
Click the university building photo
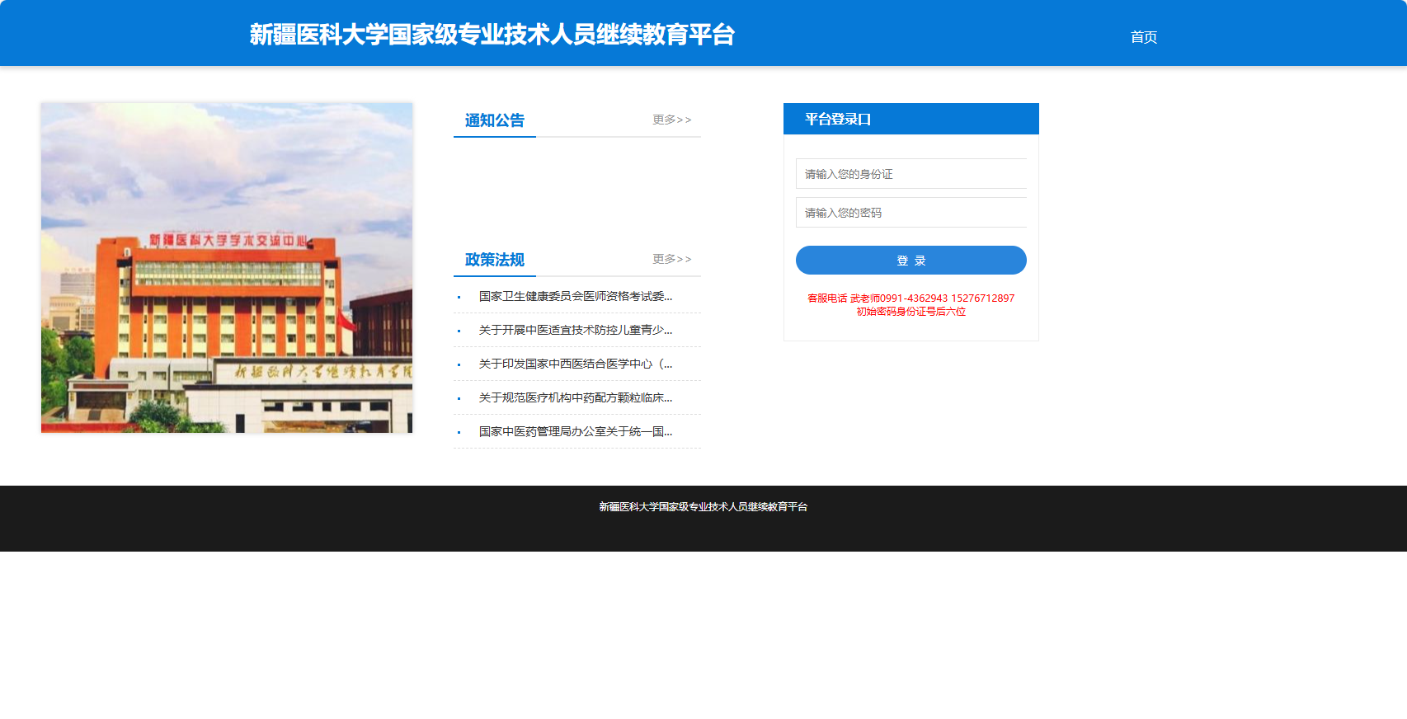pos(227,268)
